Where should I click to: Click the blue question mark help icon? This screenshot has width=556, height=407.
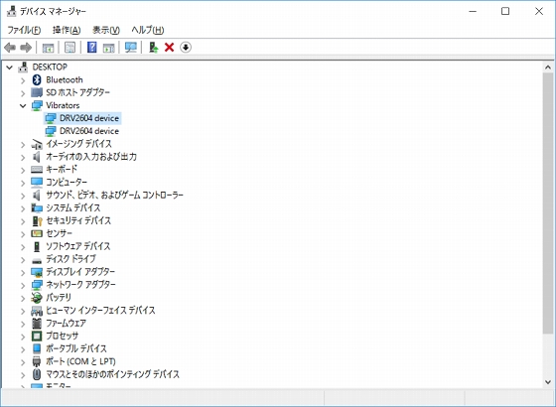tap(91, 48)
